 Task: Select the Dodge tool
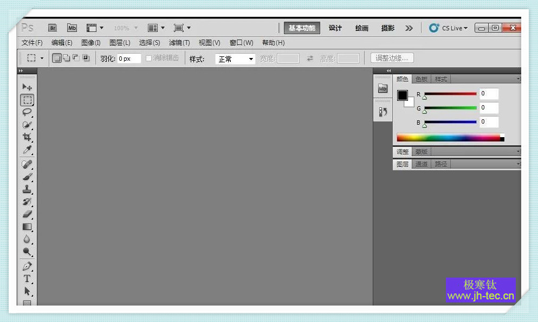tap(27, 252)
